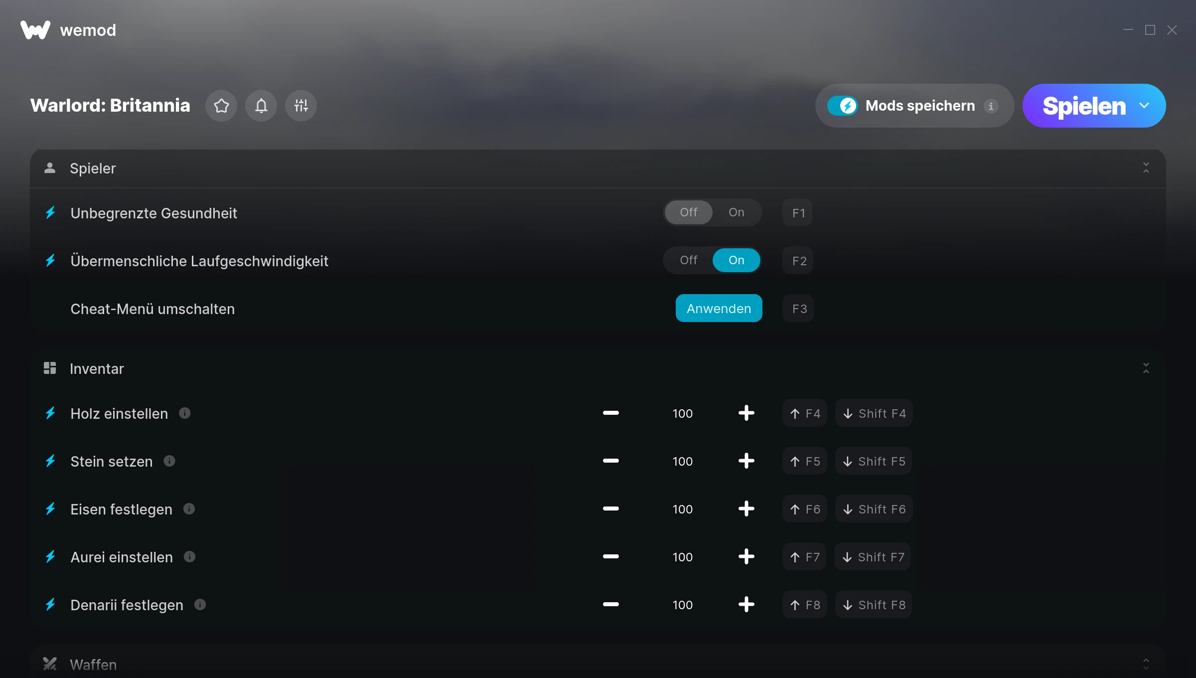The height and width of the screenshot is (678, 1196).
Task: Click Anwenden for Cheat-Menü umschalten
Action: click(x=719, y=309)
